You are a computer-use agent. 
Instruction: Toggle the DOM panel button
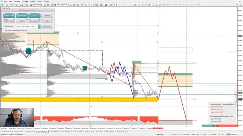point(35,15)
